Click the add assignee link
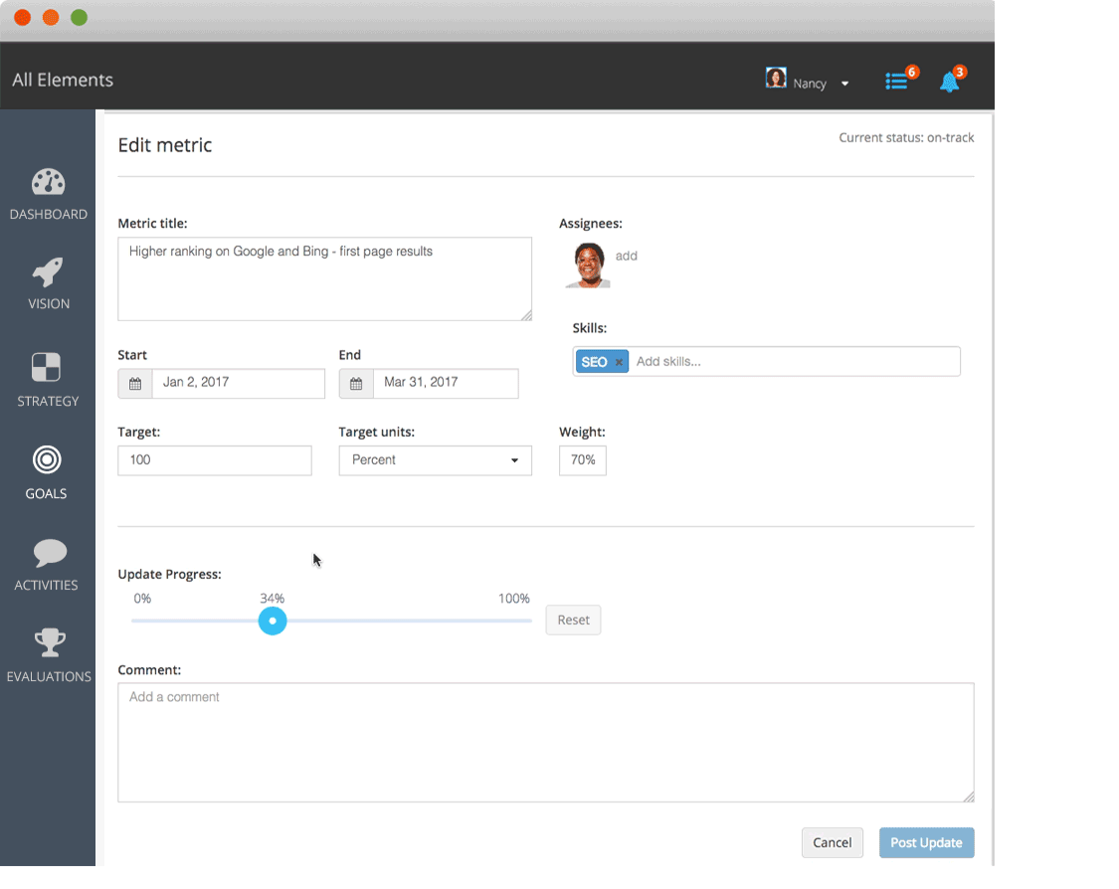 pos(626,256)
